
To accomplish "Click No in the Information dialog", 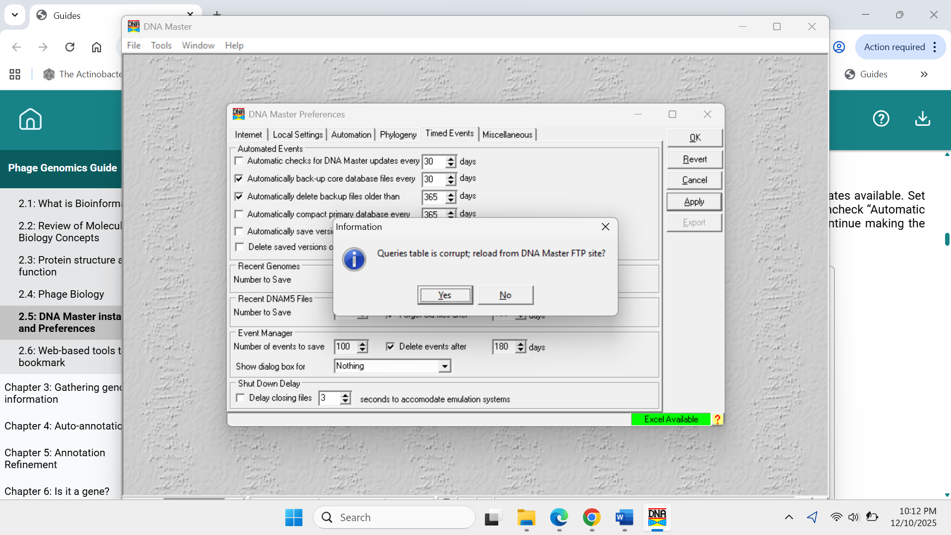I will [x=505, y=295].
